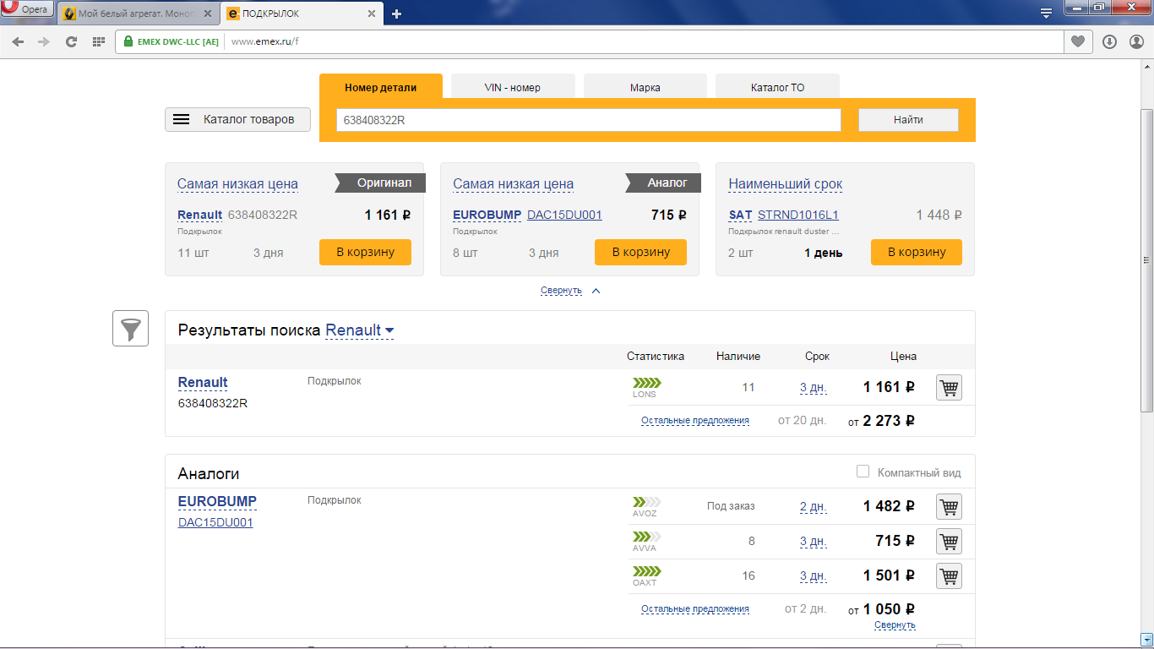
Task: Switch to the Каталог ТО tab
Action: 777,87
